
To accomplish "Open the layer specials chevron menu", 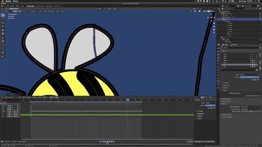I will (x=260, y=59).
